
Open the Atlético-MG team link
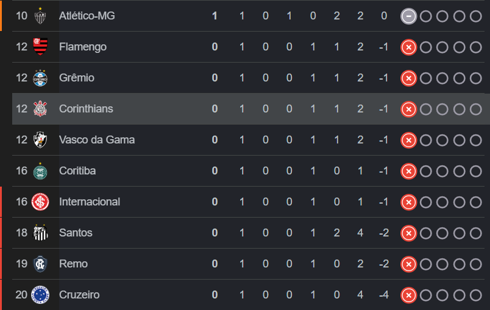pyautogui.click(x=87, y=16)
